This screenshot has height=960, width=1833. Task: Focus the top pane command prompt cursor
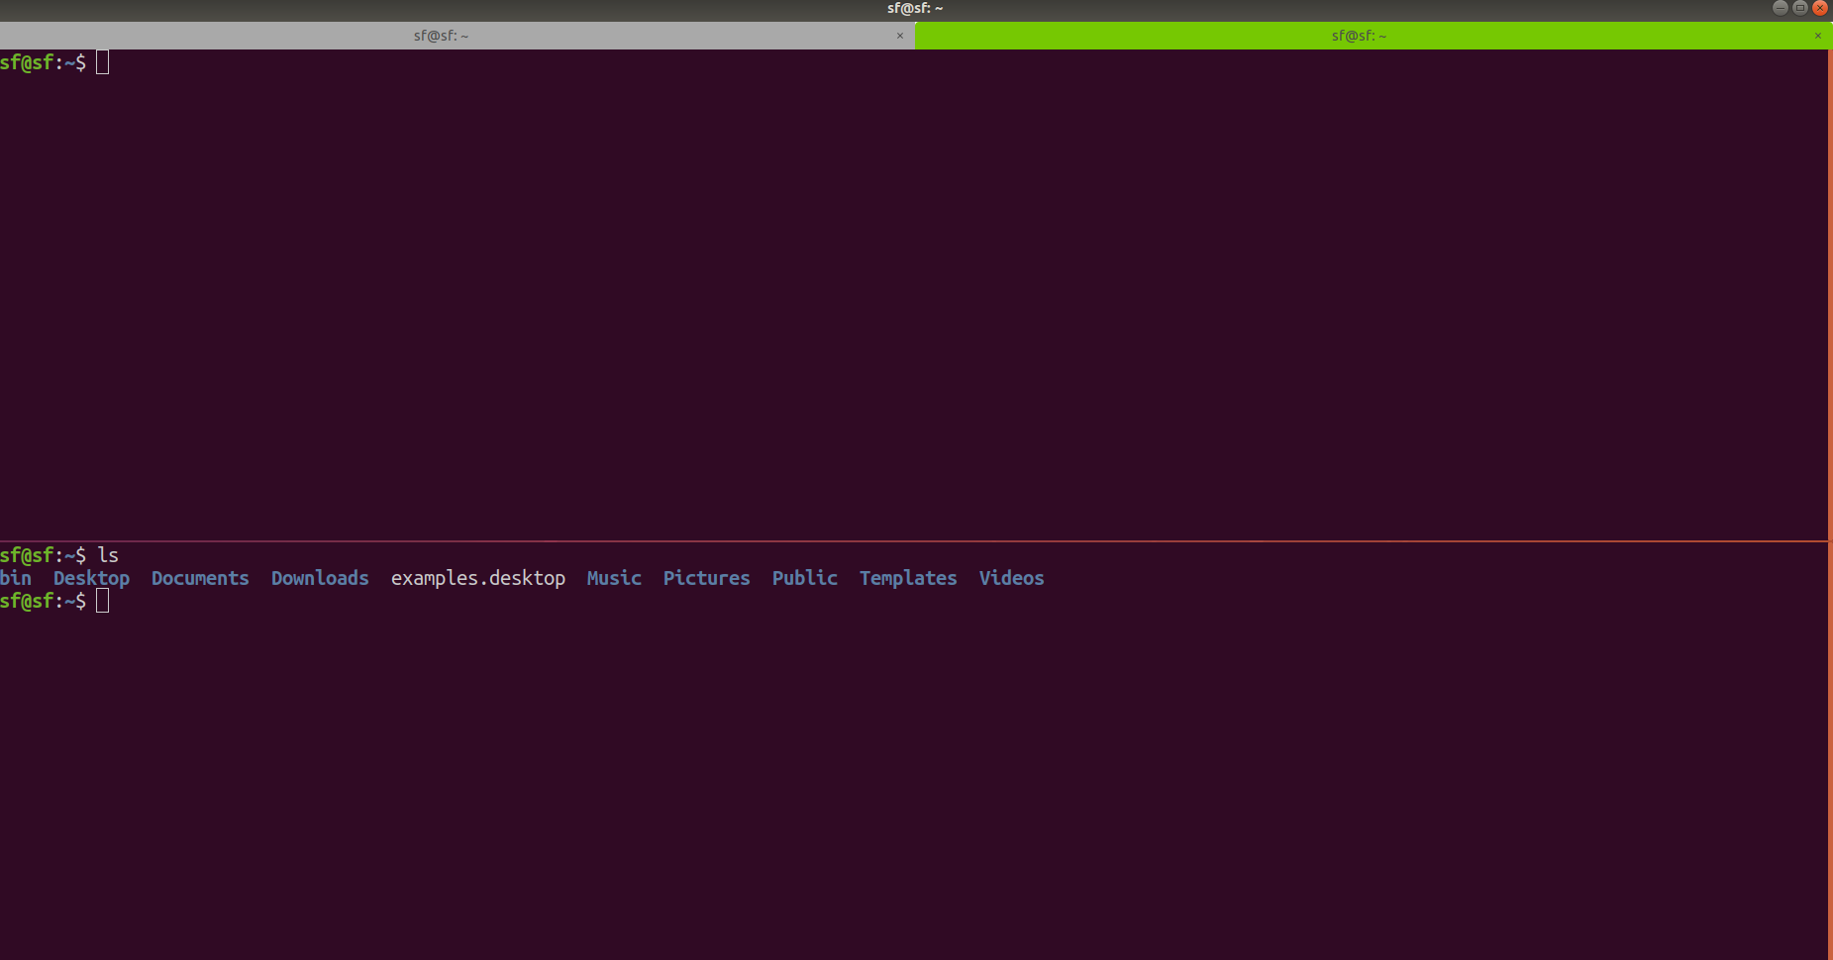point(103,62)
